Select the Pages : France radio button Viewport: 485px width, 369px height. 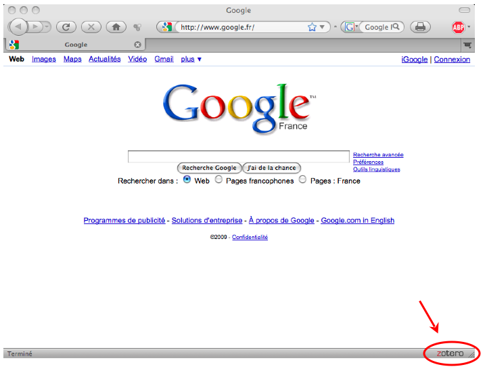tap(303, 179)
